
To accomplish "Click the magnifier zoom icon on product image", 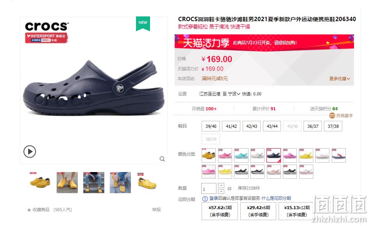I will pyautogui.click(x=162, y=159).
